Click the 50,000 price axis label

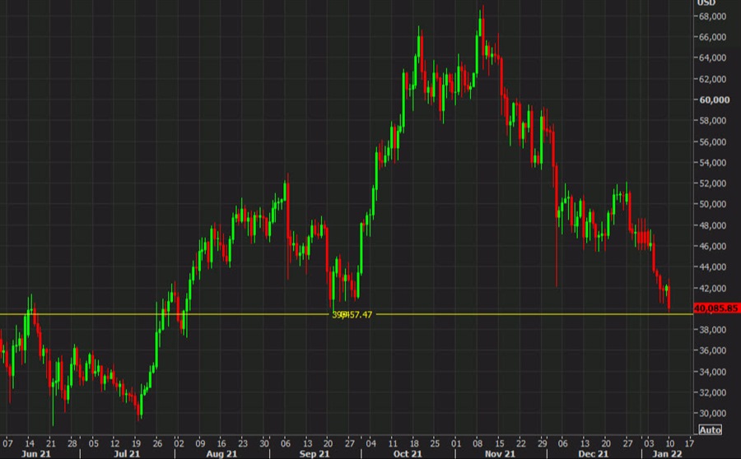click(715, 204)
